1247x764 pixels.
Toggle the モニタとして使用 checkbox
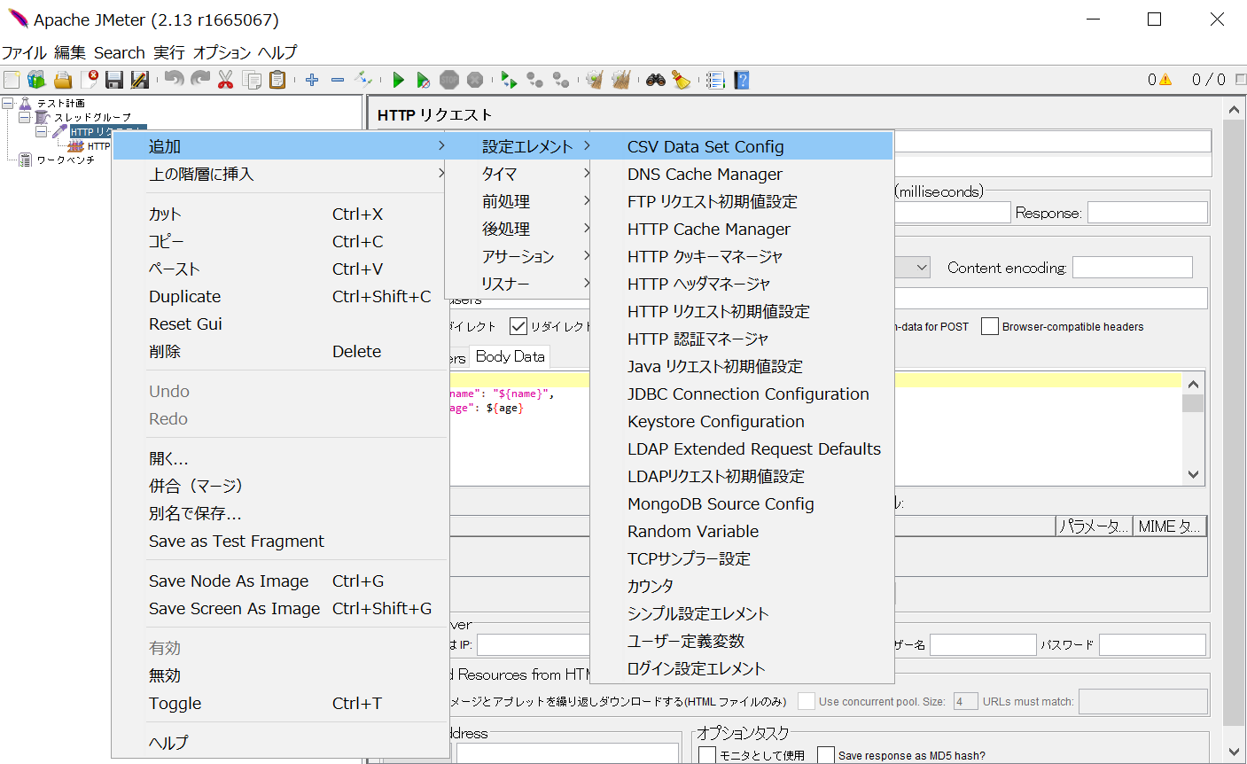point(707,755)
